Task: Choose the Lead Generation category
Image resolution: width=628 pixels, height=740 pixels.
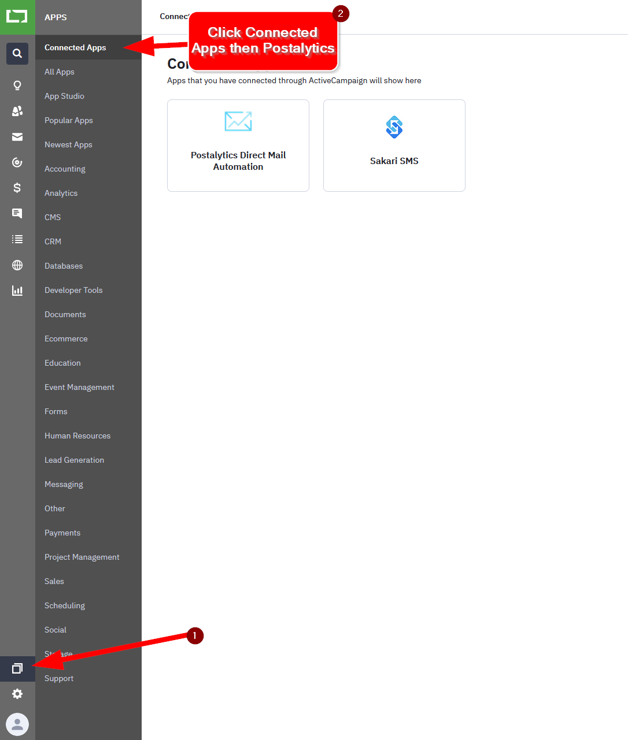Action: pyautogui.click(x=88, y=460)
